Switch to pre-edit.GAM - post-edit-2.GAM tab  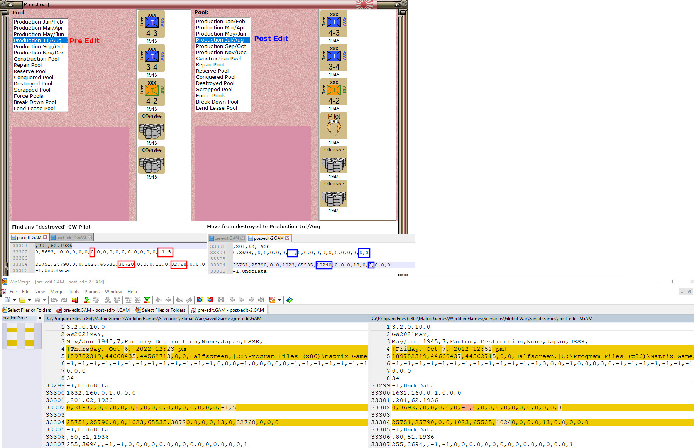[227, 310]
